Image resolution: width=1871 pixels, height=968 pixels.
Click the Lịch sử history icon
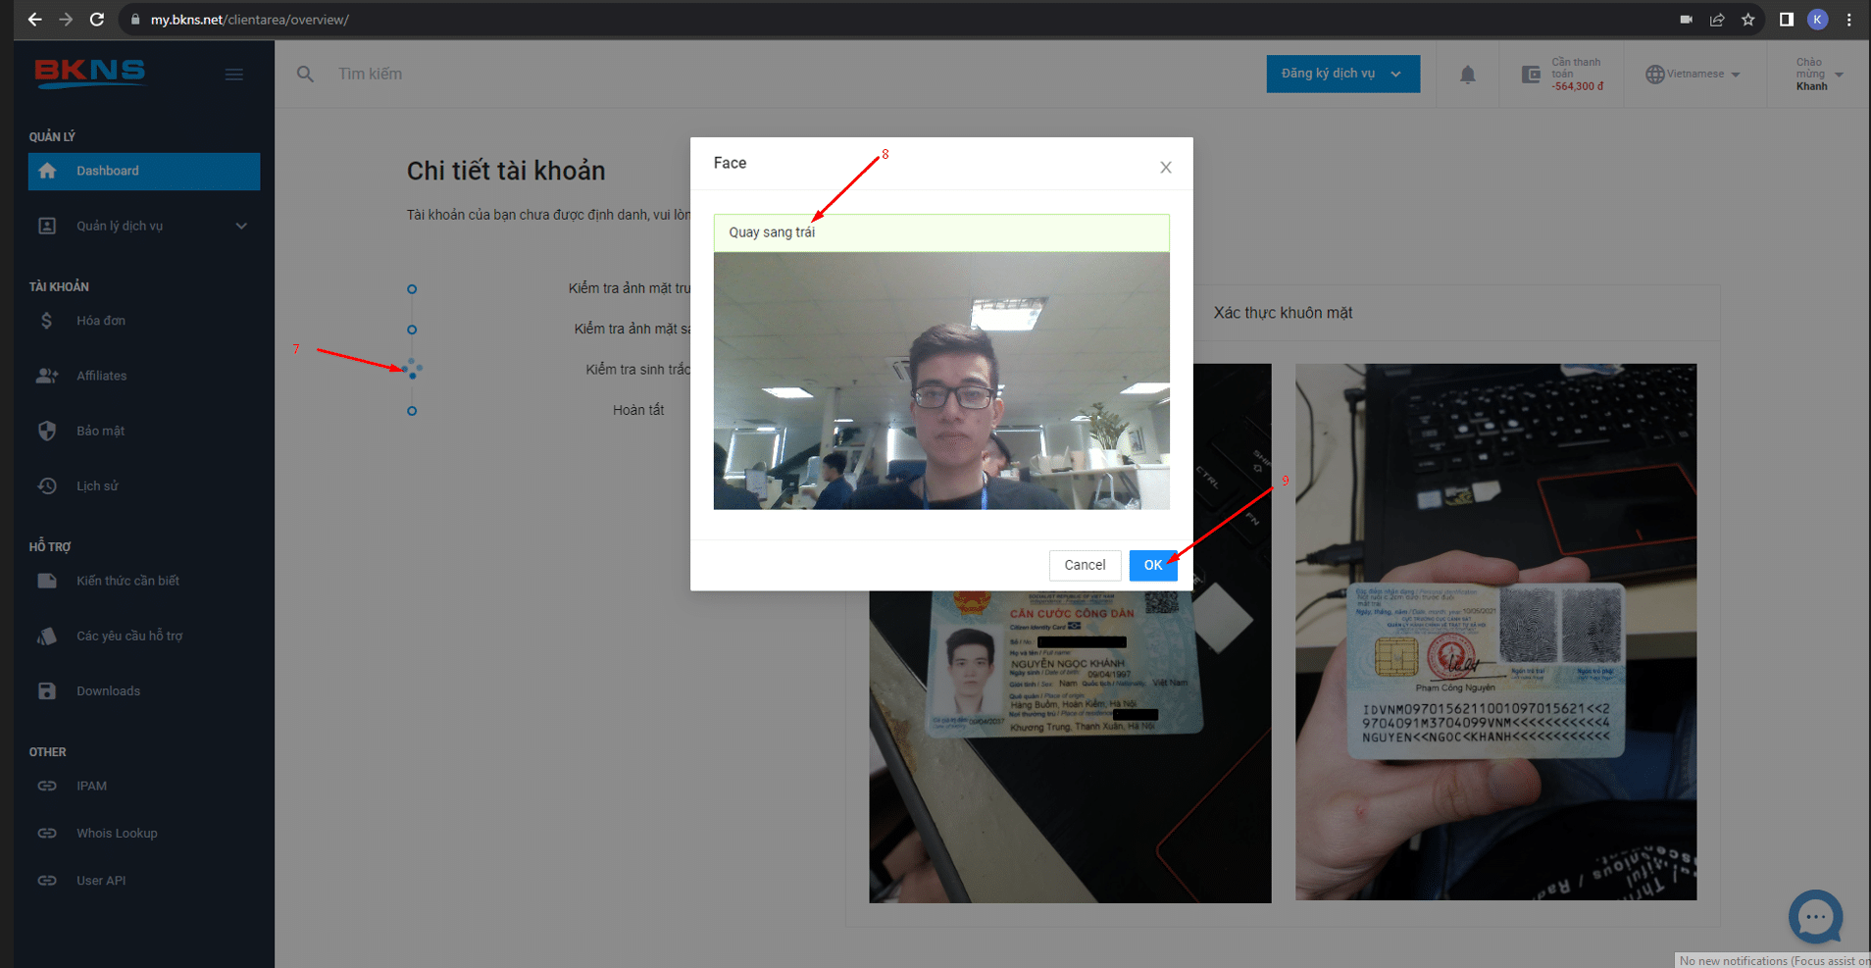coord(47,485)
